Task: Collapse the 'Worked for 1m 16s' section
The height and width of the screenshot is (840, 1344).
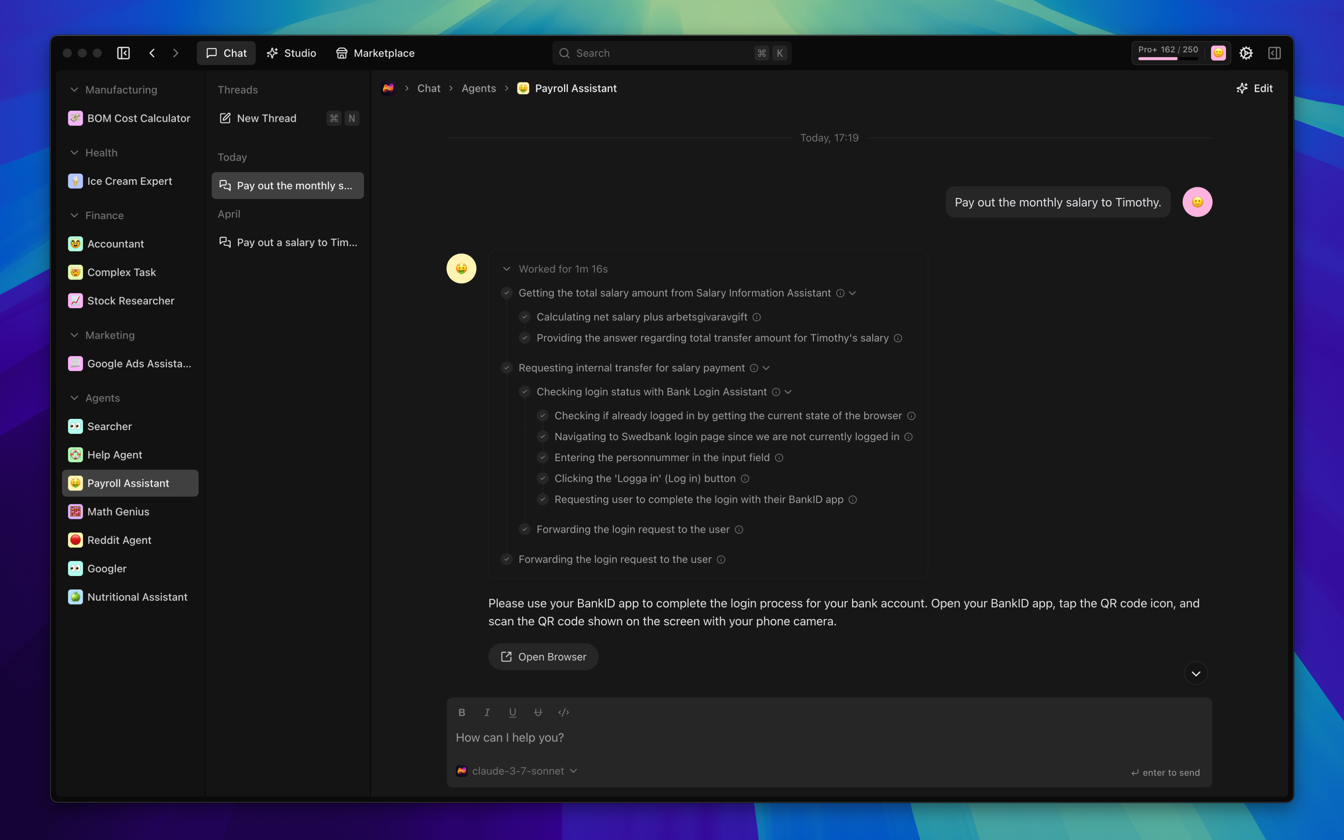Action: click(507, 269)
